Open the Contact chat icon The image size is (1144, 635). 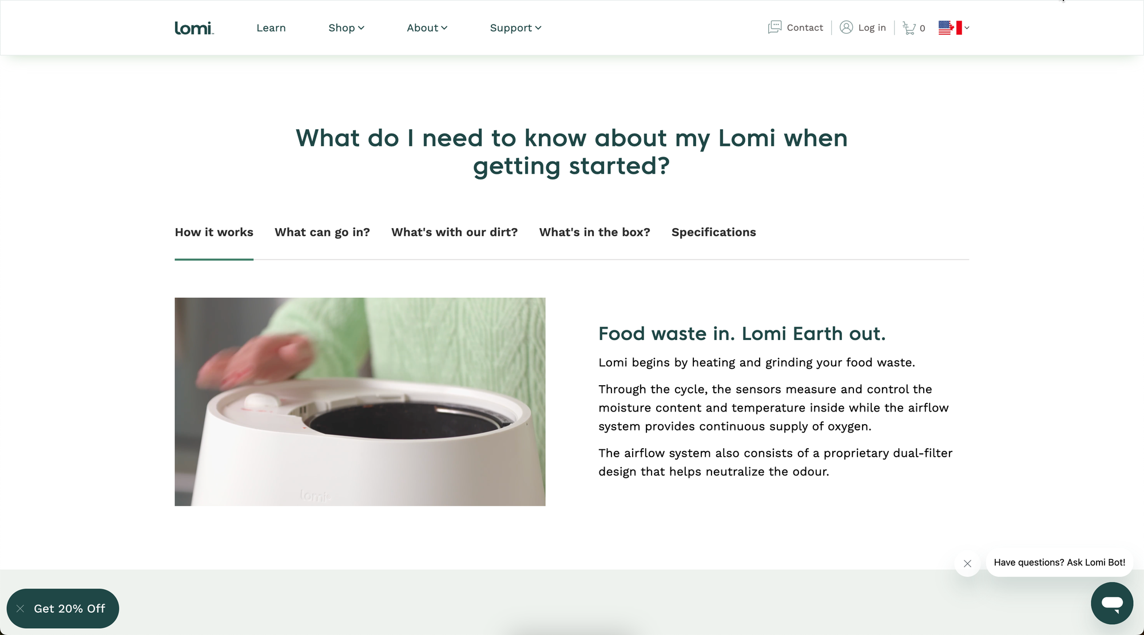click(x=774, y=27)
